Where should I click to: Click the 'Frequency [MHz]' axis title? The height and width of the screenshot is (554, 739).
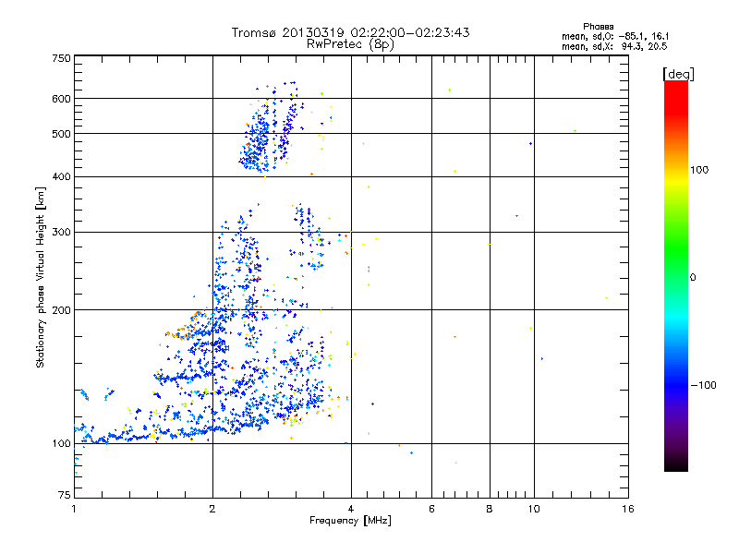click(x=350, y=521)
